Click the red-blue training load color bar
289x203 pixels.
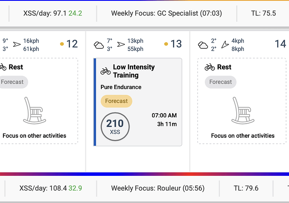point(144,174)
